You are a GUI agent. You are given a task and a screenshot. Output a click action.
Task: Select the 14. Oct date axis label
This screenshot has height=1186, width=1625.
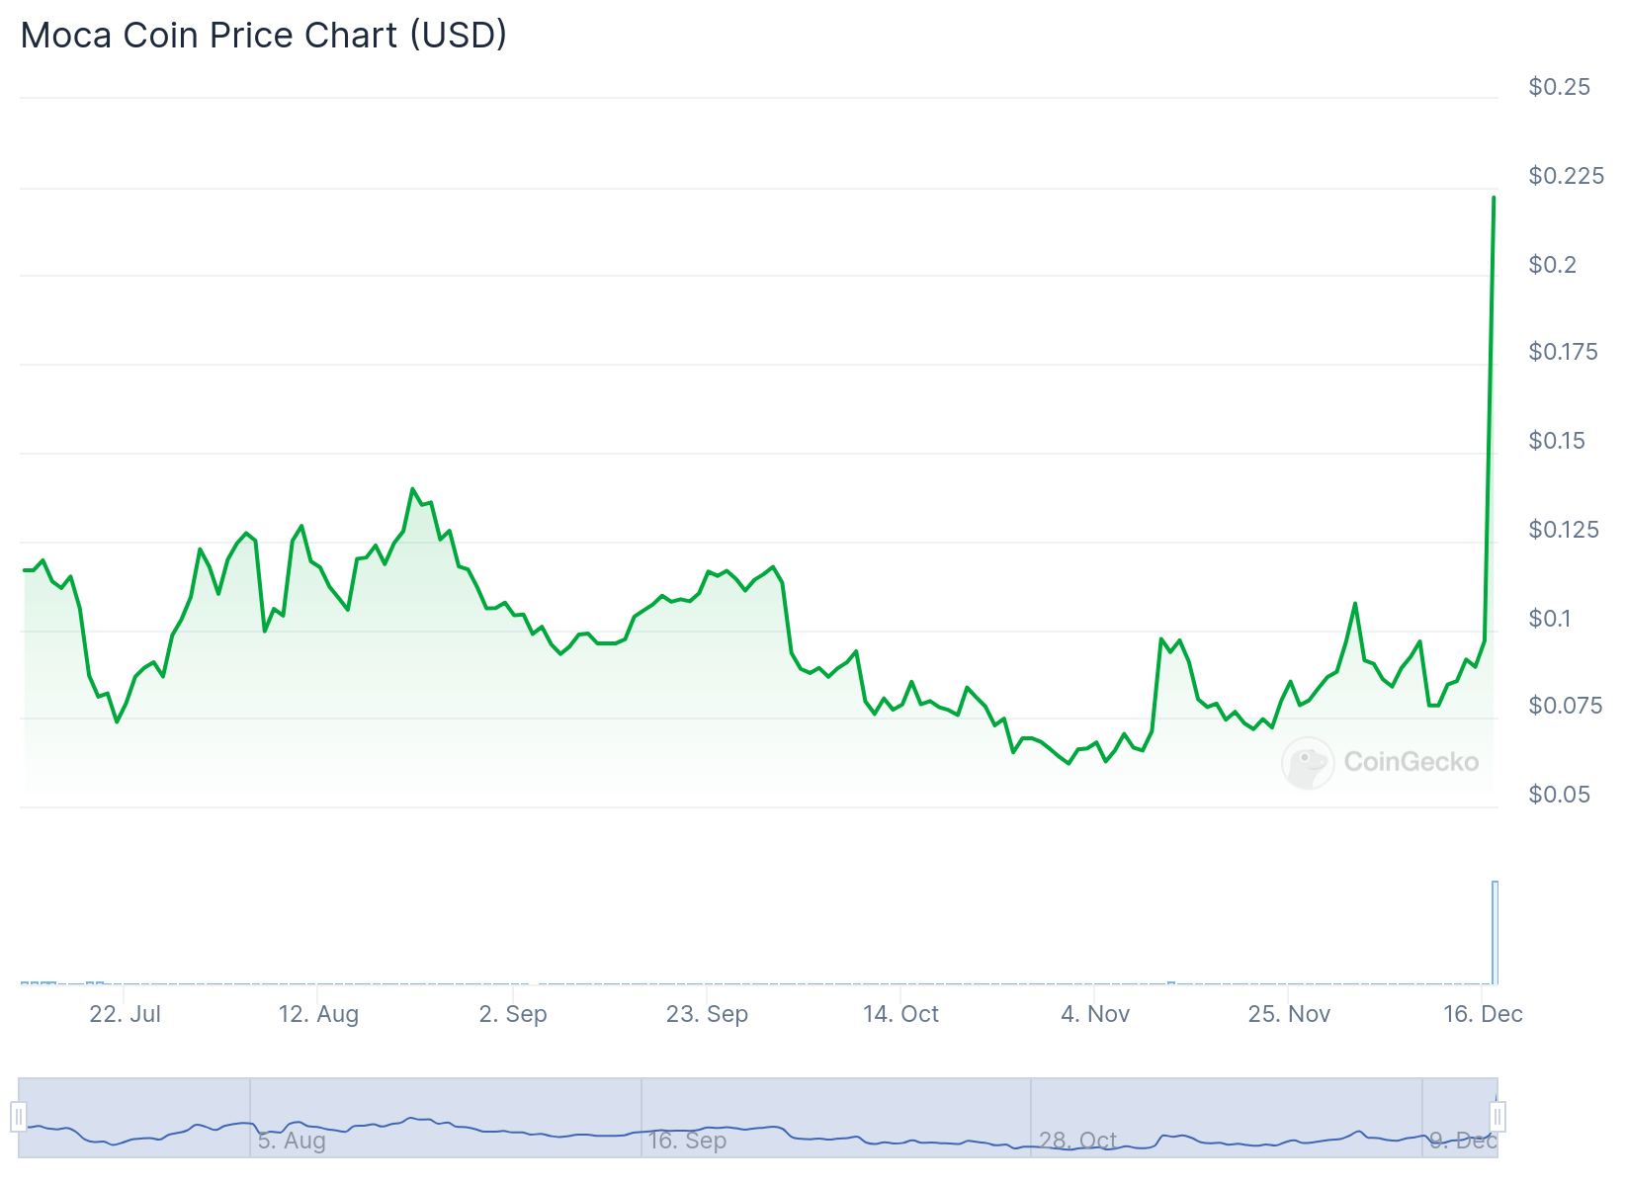point(900,1014)
